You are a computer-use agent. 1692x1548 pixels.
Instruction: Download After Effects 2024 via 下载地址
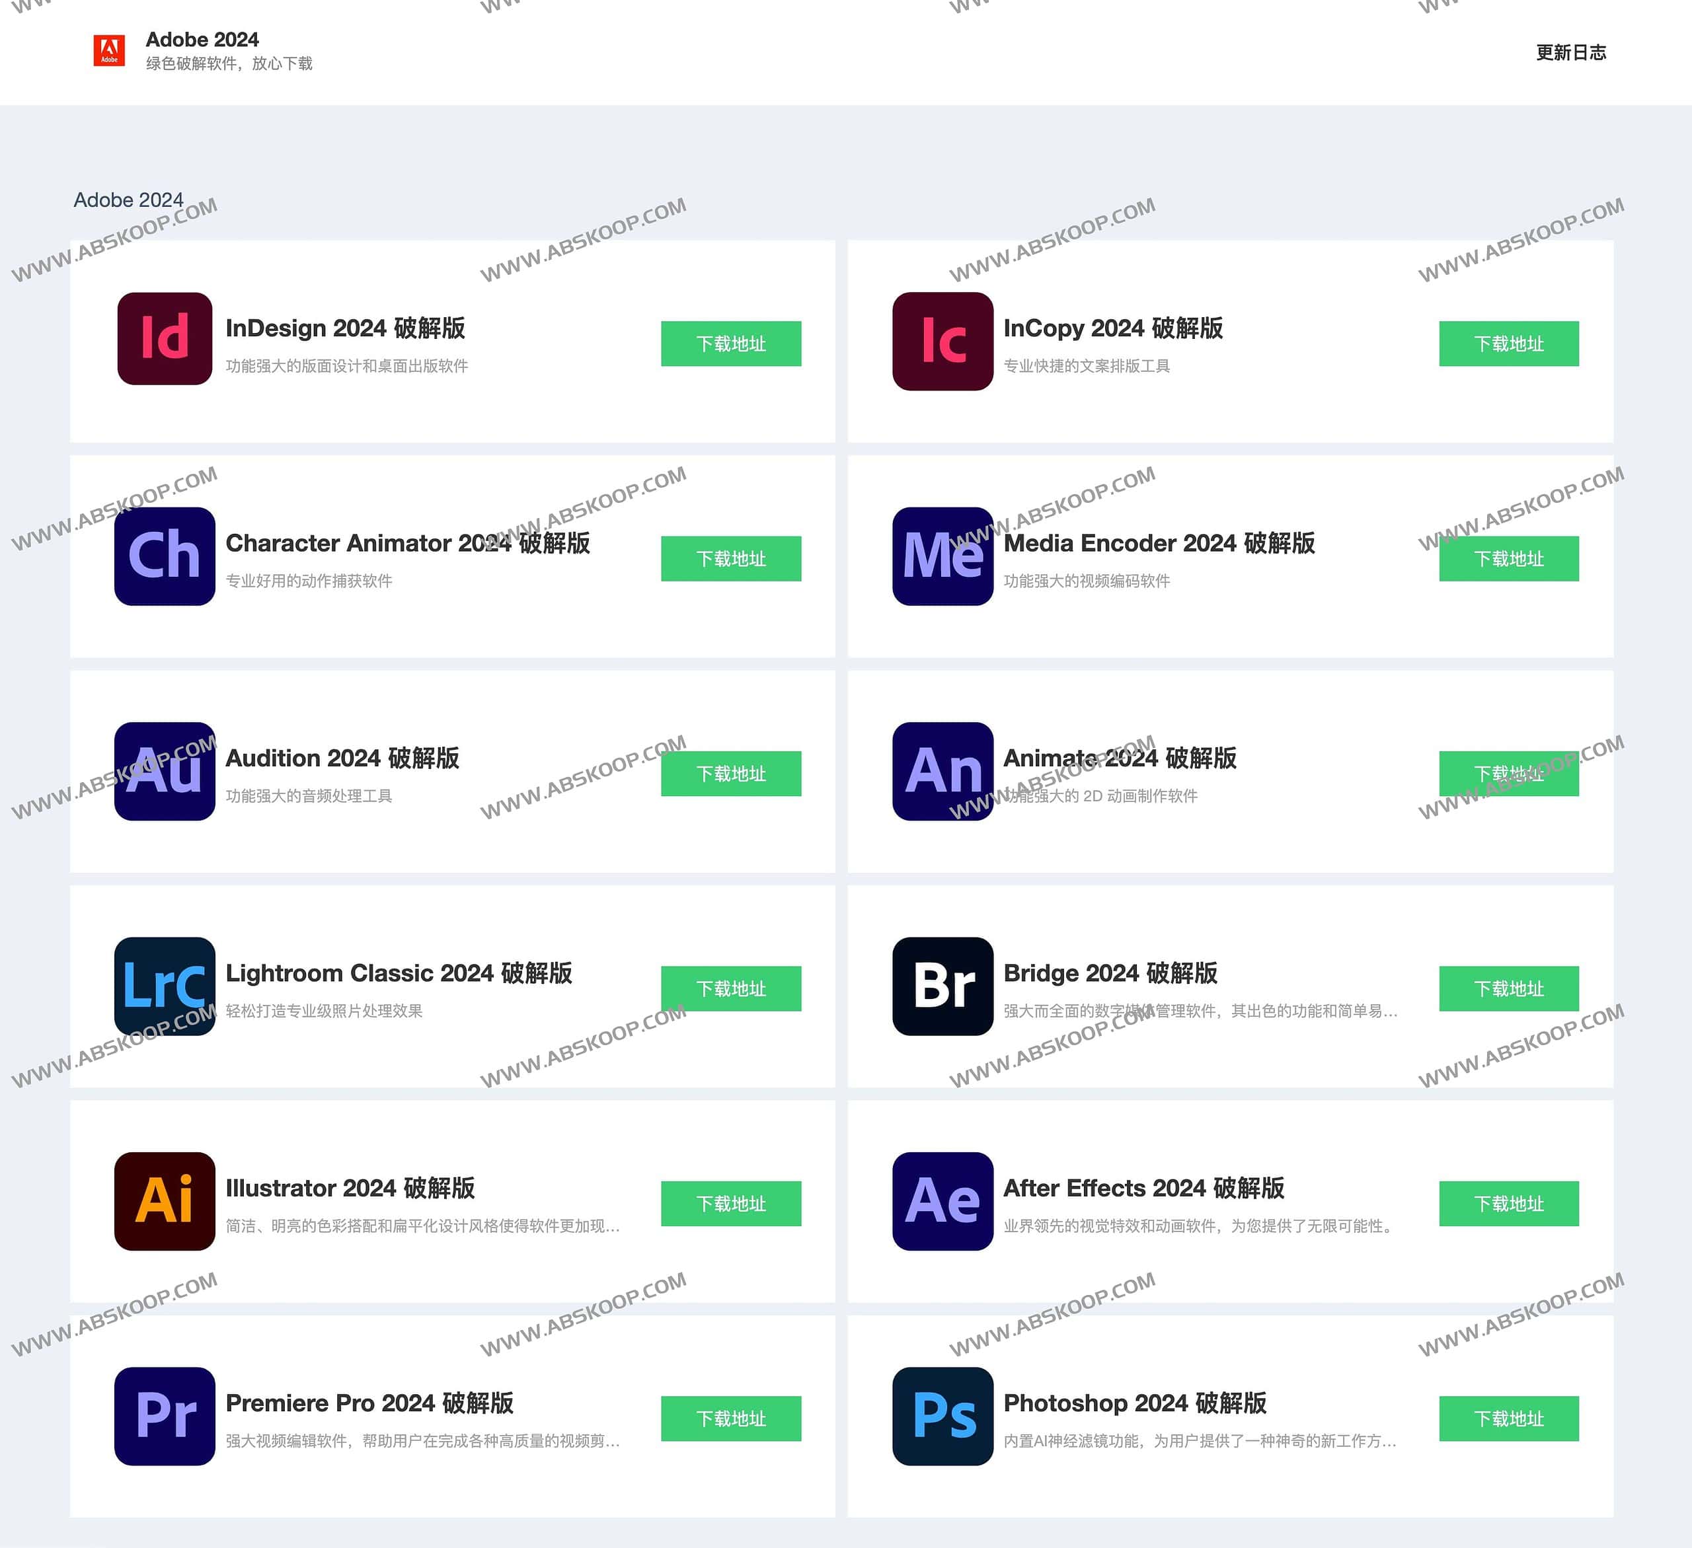pyautogui.click(x=1509, y=1204)
